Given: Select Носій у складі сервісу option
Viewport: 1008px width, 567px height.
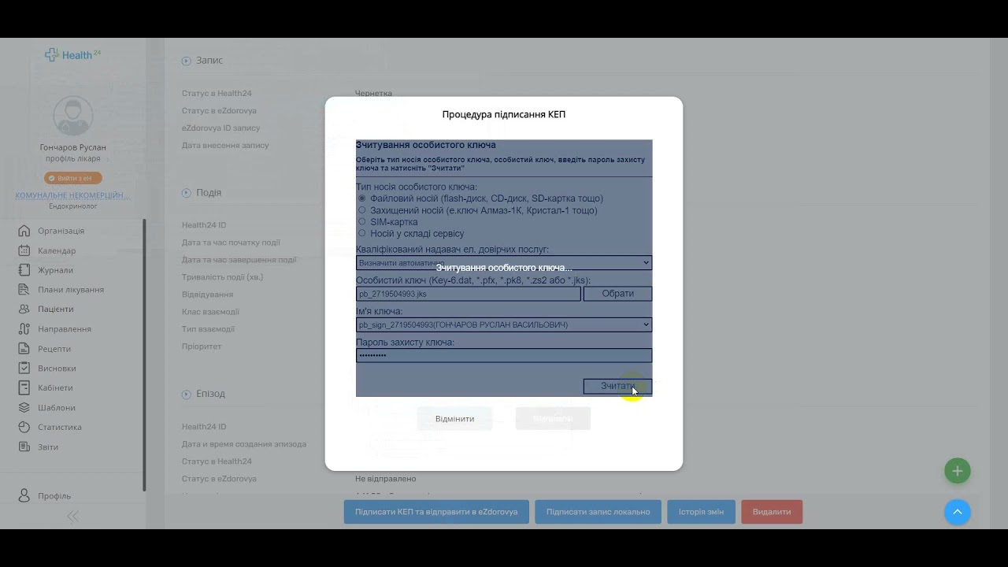Looking at the screenshot, I should pos(362,233).
